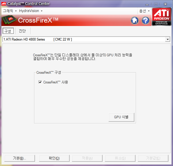173x166 pixels.
Task: Close the Catalyst Control Center window
Action: [x=165, y=4]
